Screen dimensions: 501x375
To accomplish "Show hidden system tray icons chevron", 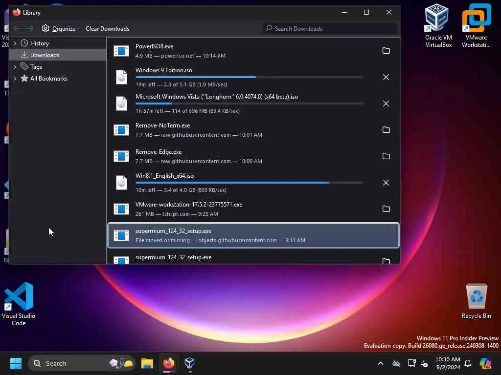I will (381, 363).
